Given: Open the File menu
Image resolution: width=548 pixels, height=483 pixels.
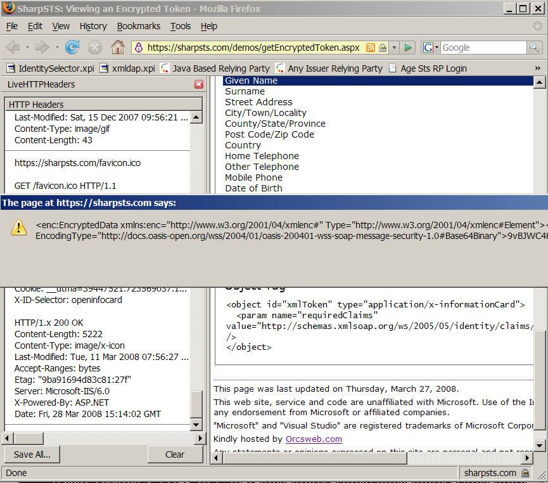Looking at the screenshot, I should (12, 26).
